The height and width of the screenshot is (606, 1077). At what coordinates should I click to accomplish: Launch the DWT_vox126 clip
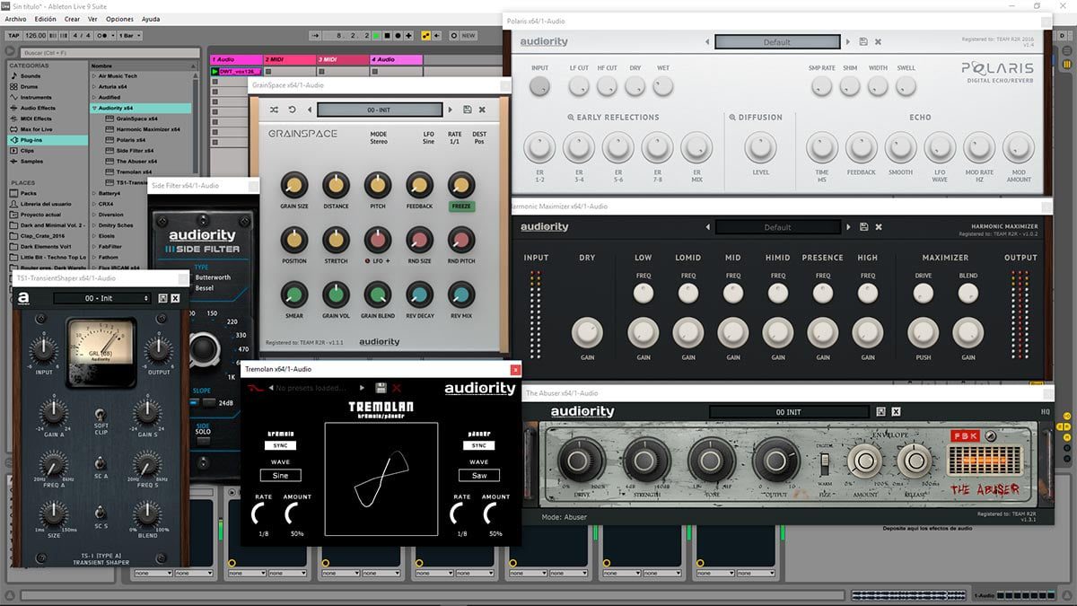point(215,71)
